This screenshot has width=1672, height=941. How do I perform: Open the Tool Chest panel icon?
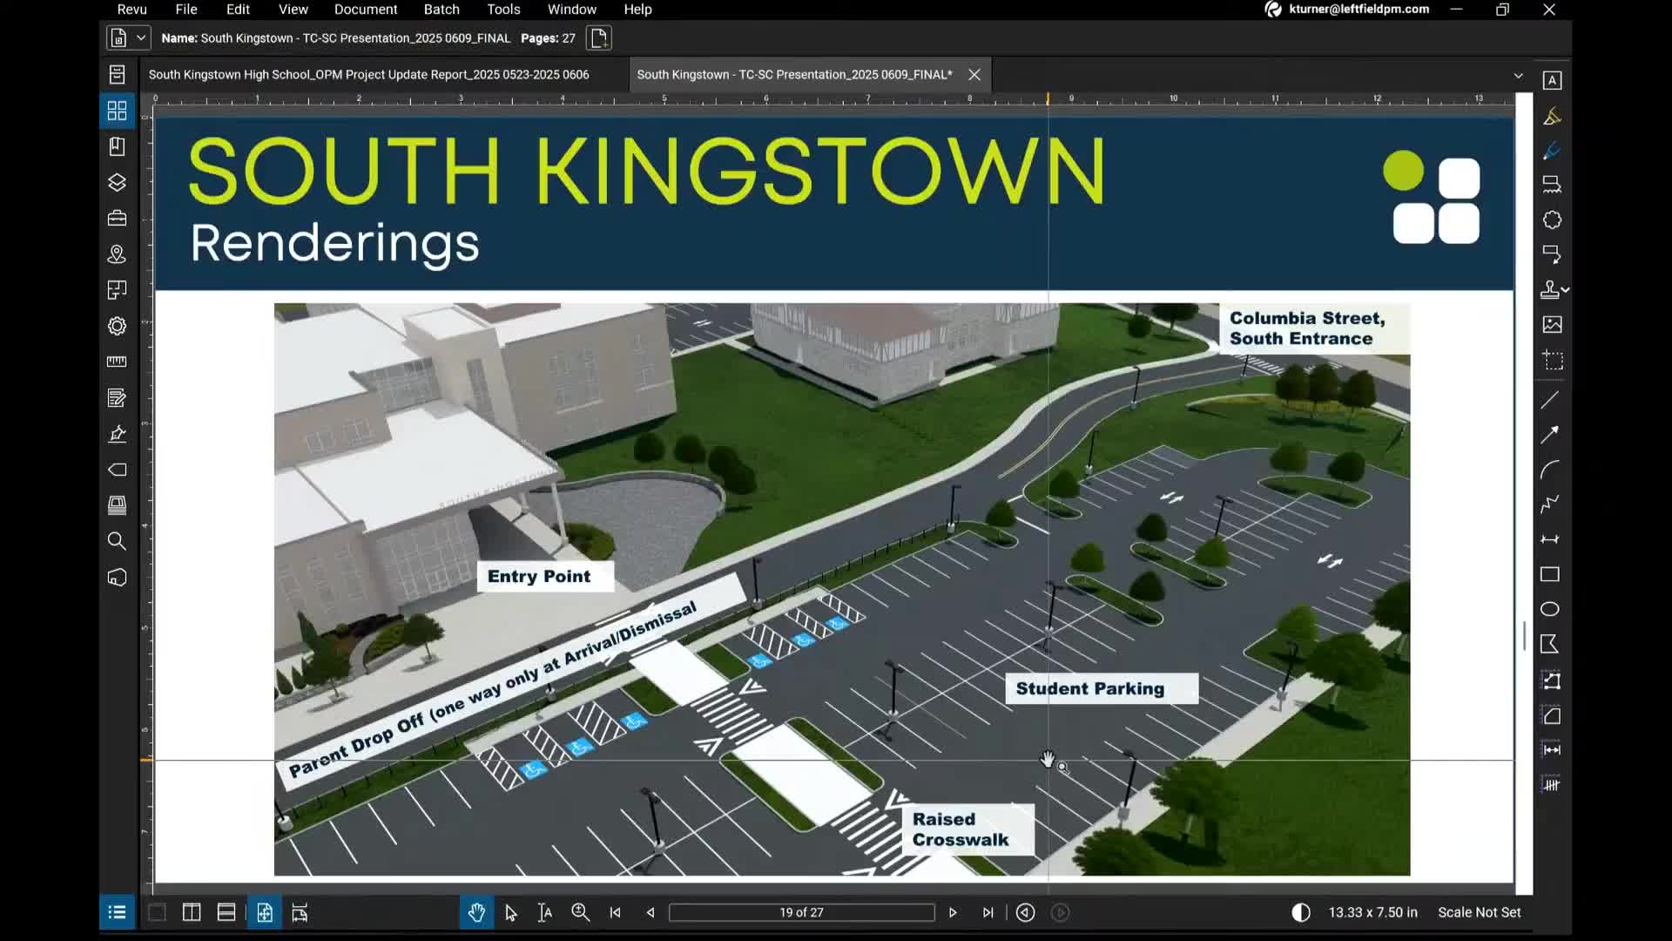click(x=117, y=218)
